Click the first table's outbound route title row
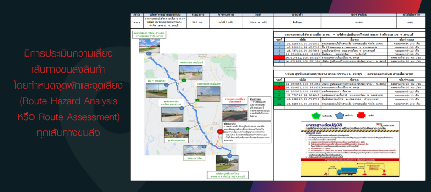This screenshot has height=192, width=431. (349, 35)
